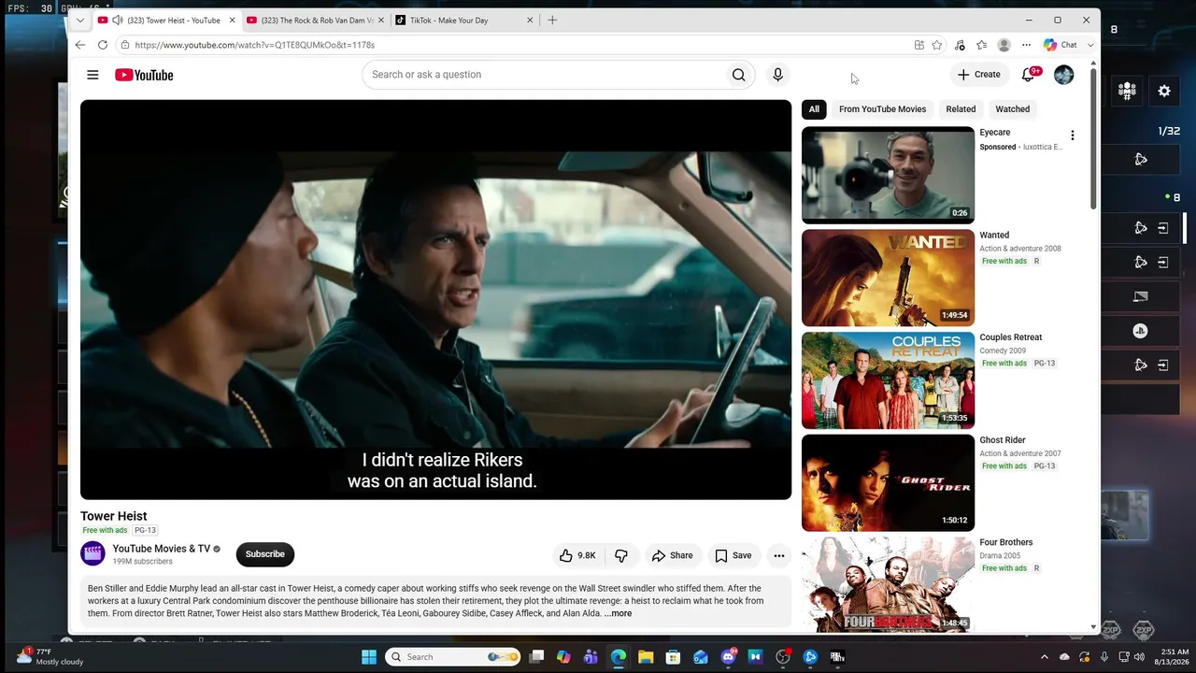Submit search with the magnifier button

(x=739, y=75)
